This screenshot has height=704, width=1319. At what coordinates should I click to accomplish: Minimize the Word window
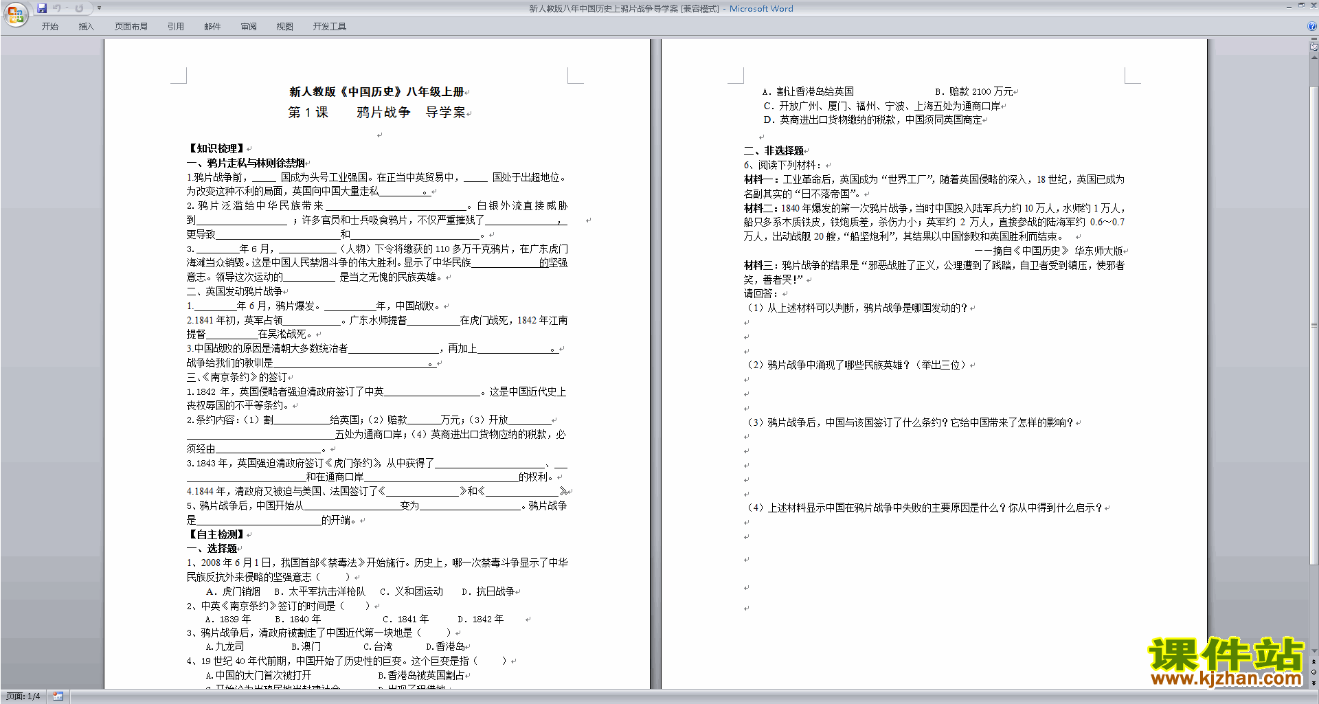(1289, 6)
